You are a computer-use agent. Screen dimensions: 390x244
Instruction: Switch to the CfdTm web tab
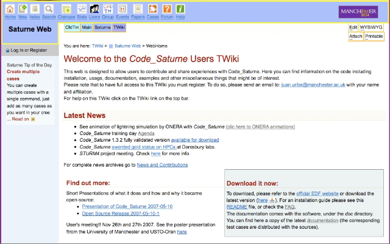(x=72, y=27)
